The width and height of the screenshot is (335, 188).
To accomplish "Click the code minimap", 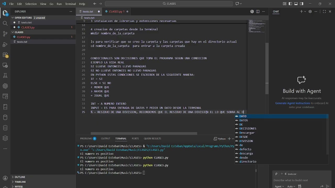I will pyautogui.click(x=256, y=26).
